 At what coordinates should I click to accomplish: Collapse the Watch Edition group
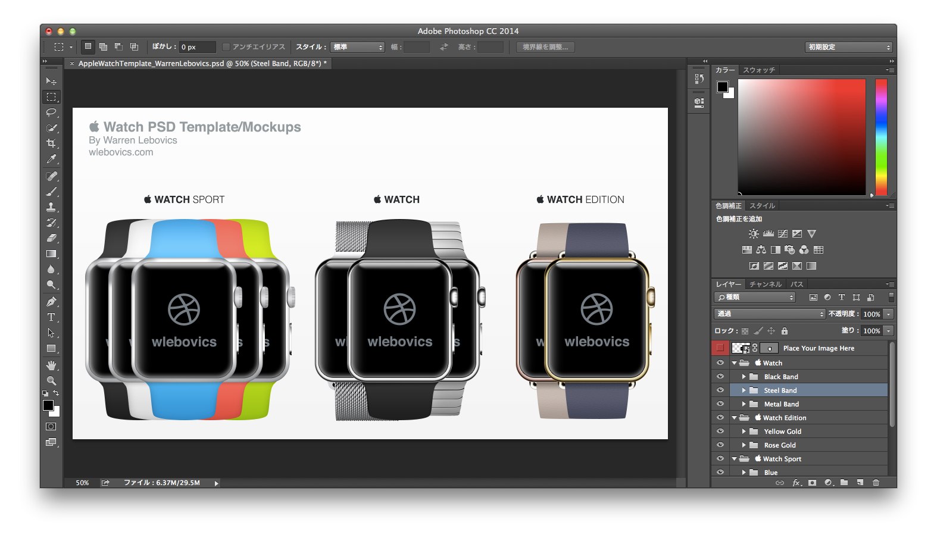point(735,418)
